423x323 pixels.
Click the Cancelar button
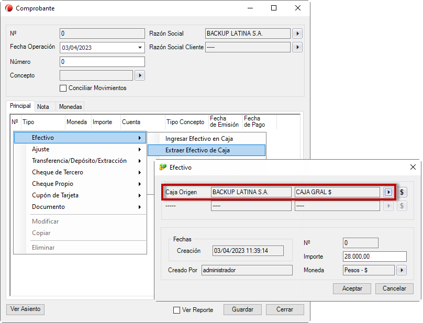pyautogui.click(x=394, y=288)
